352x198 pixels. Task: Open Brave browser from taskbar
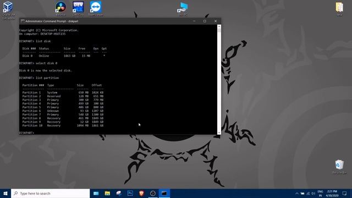(x=141, y=193)
